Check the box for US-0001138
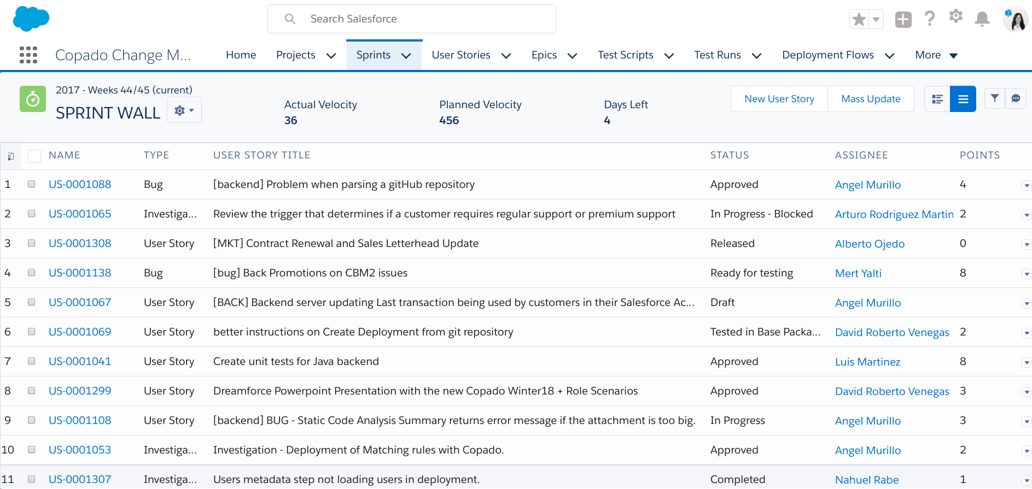This screenshot has width=1032, height=489. tap(32, 273)
